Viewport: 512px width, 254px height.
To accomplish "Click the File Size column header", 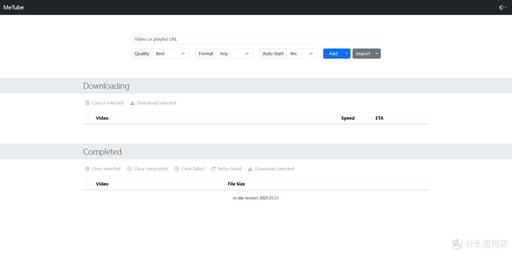I will point(236,184).
